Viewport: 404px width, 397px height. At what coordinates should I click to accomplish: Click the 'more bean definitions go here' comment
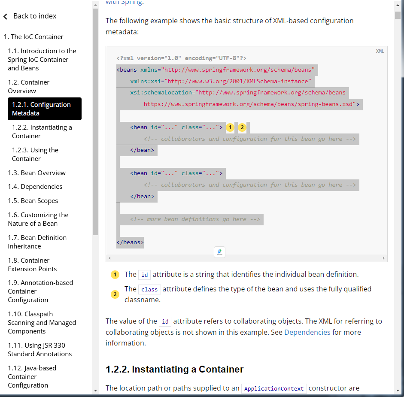(195, 219)
